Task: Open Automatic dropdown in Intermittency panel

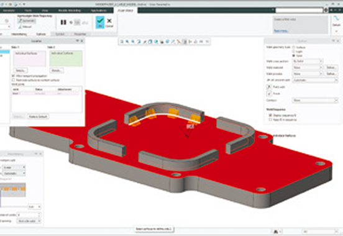Action: click(14, 173)
